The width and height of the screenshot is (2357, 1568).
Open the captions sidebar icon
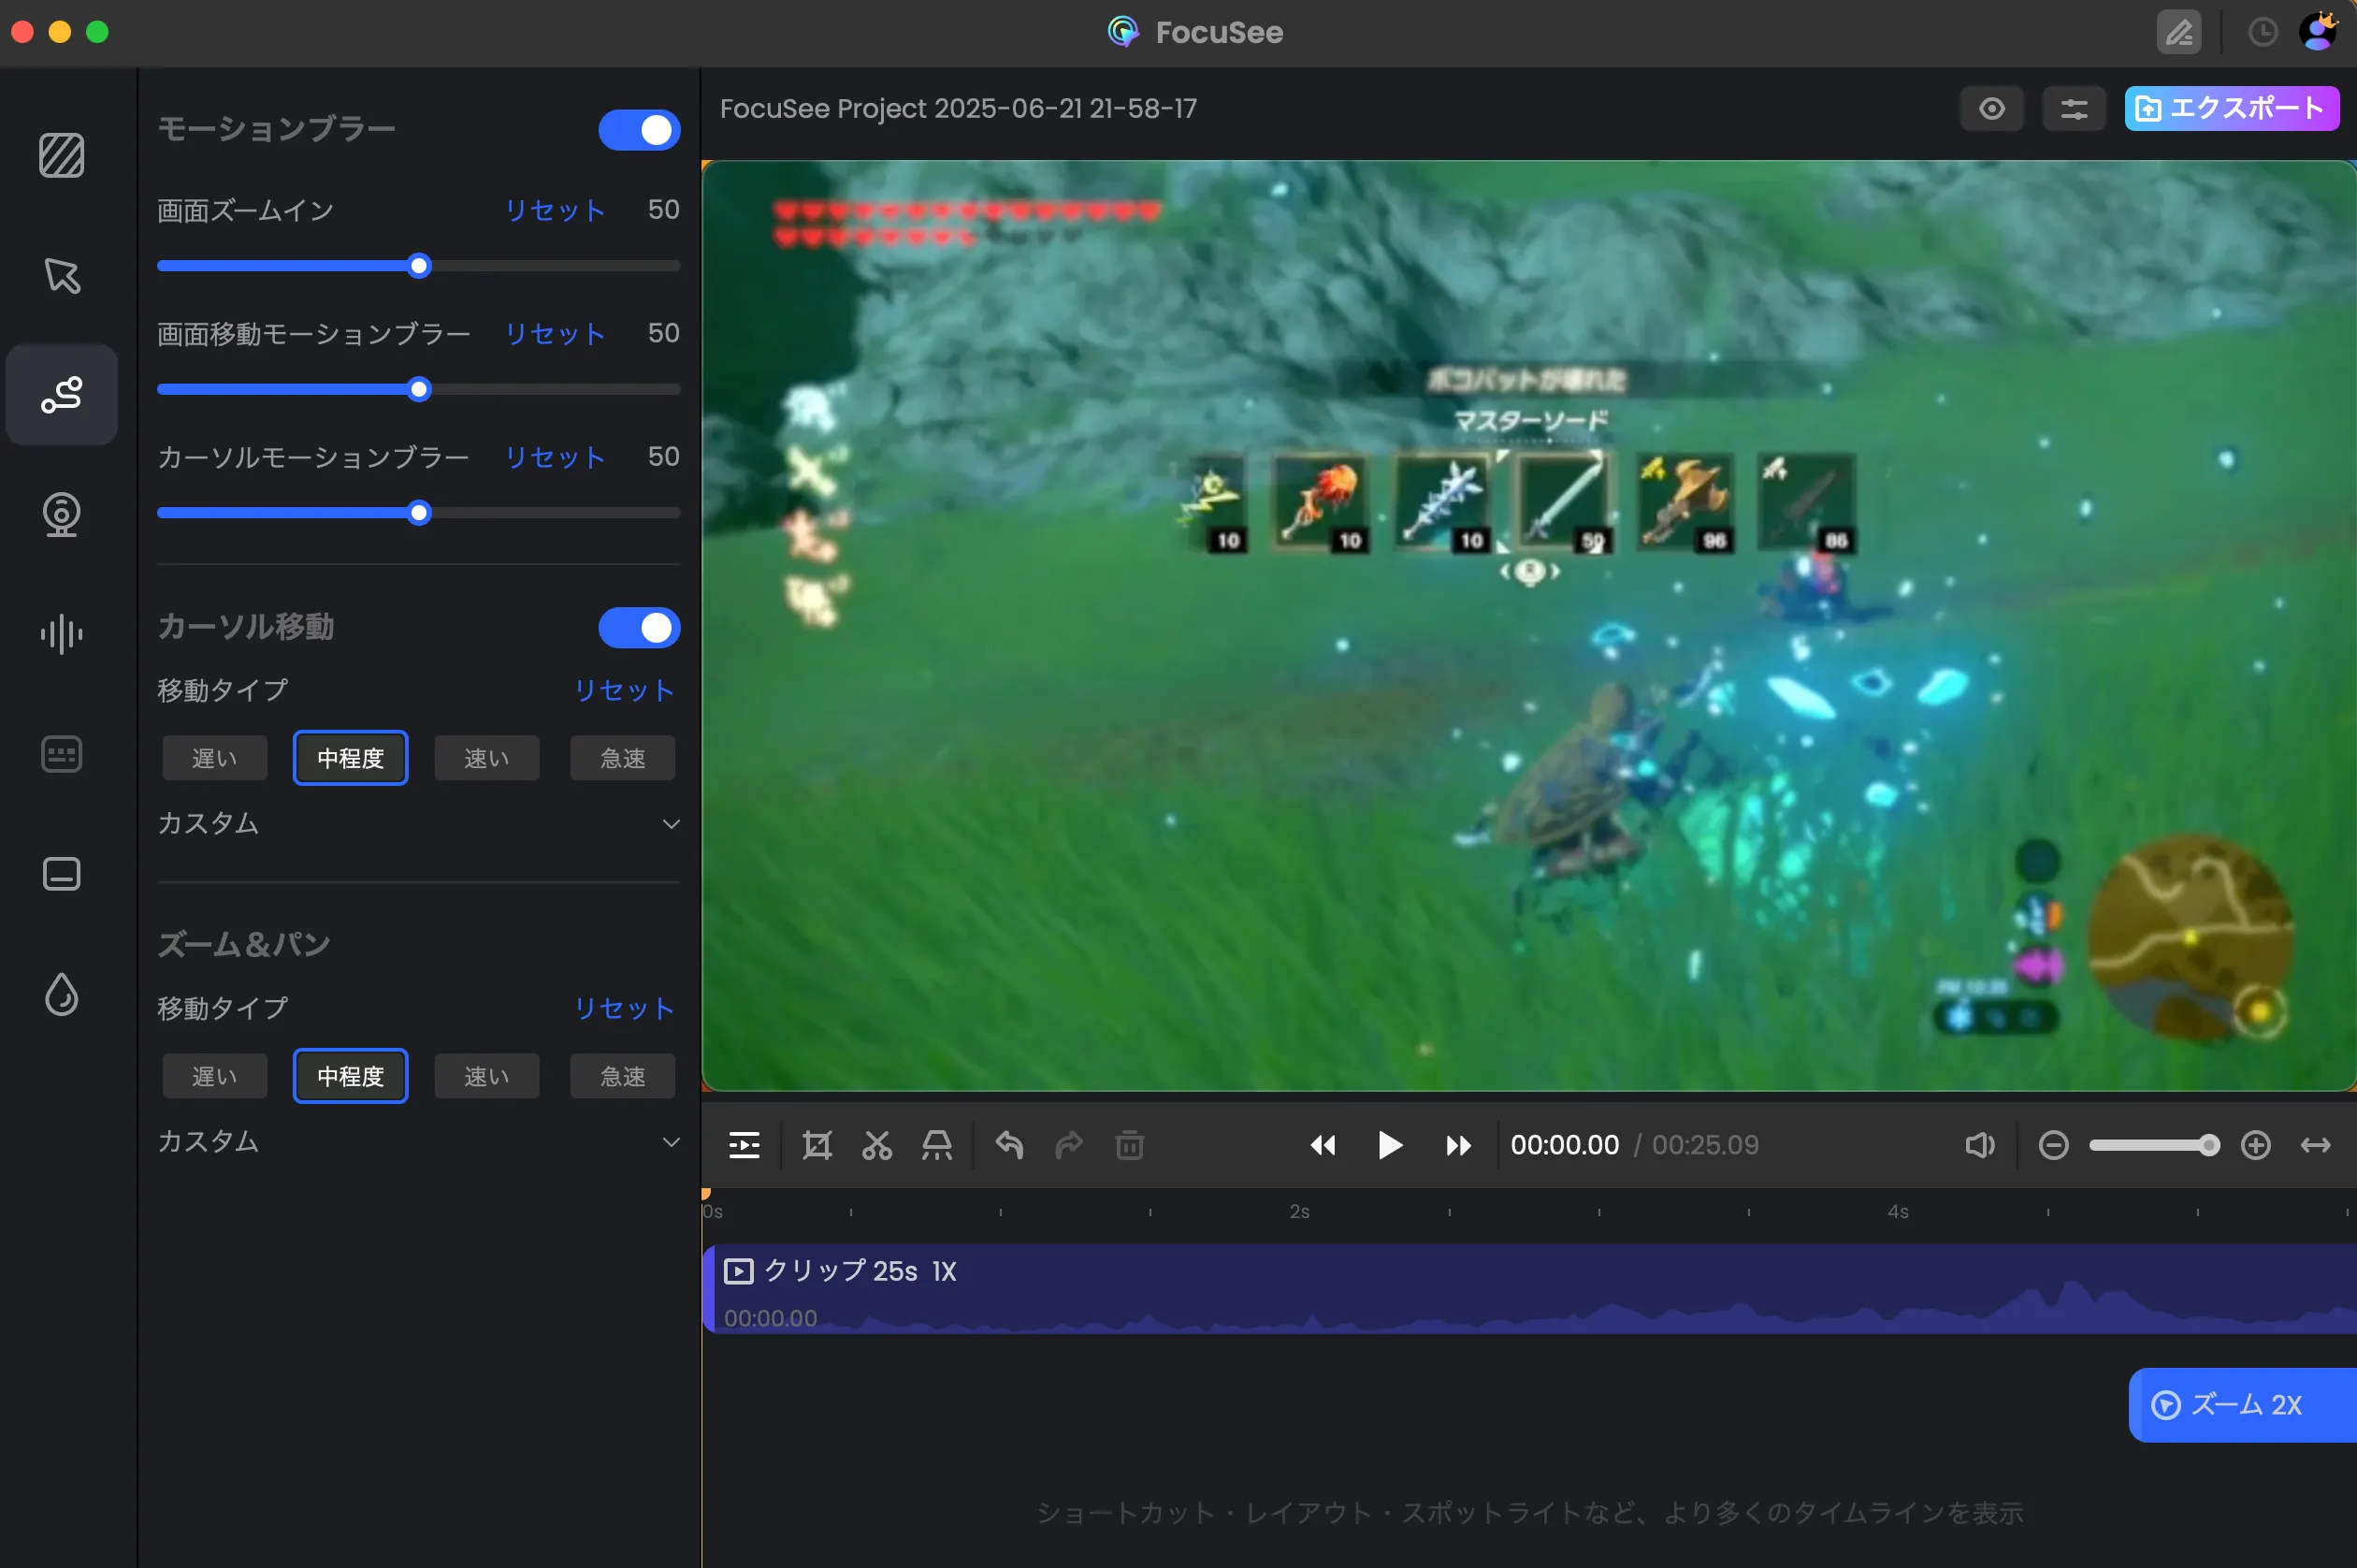[62, 874]
